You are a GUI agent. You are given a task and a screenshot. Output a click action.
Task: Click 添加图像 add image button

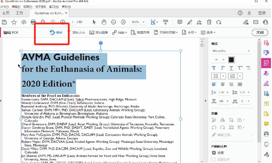[x=99, y=32]
